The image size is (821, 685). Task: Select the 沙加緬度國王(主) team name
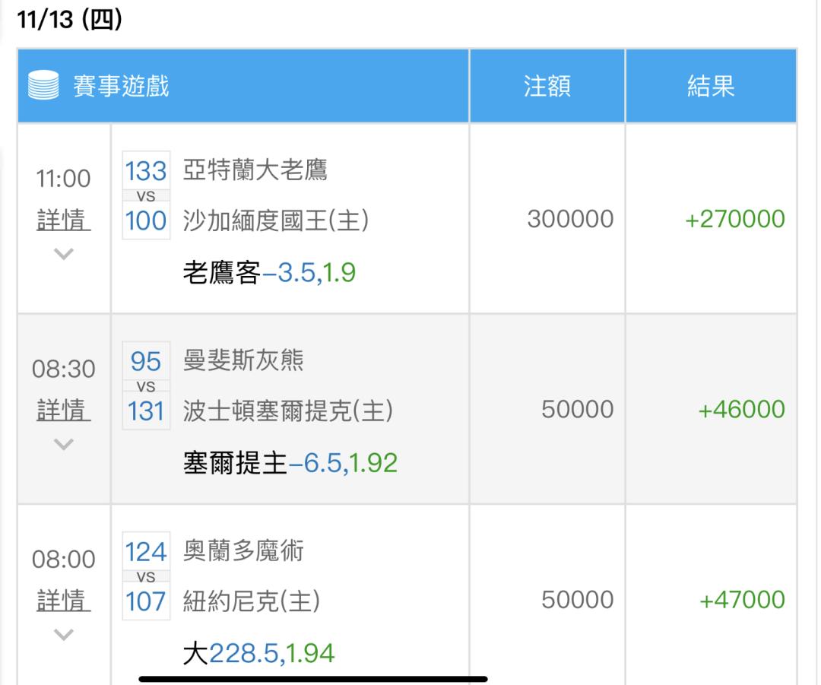[x=275, y=220]
